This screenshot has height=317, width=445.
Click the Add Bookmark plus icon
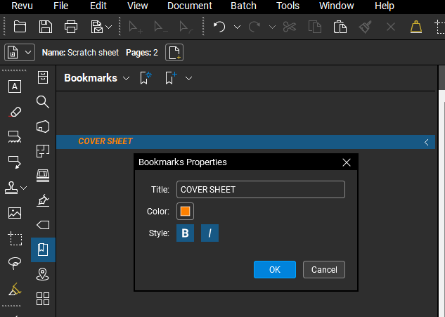coord(171,78)
